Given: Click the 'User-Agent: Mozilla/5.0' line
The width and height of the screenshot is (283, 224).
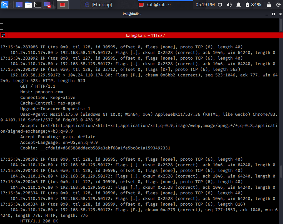Looking at the screenshot, I should pyautogui.click(x=149, y=114).
